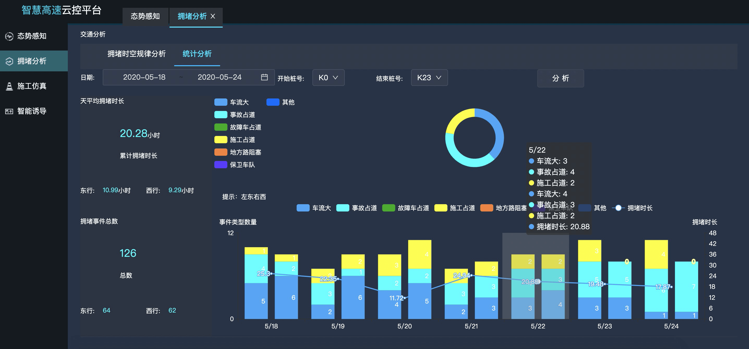Click the 拥堵分析 sidebar icon
Image resolution: width=749 pixels, height=349 pixels.
pos(9,61)
